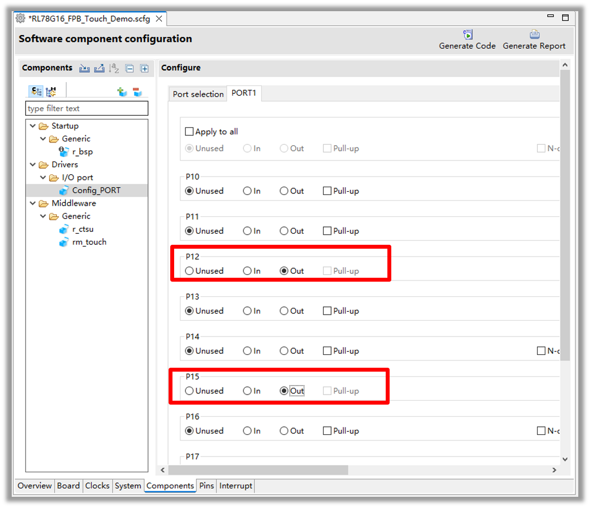
Task: Collapse the Middleware tree node
Action: click(x=33, y=203)
